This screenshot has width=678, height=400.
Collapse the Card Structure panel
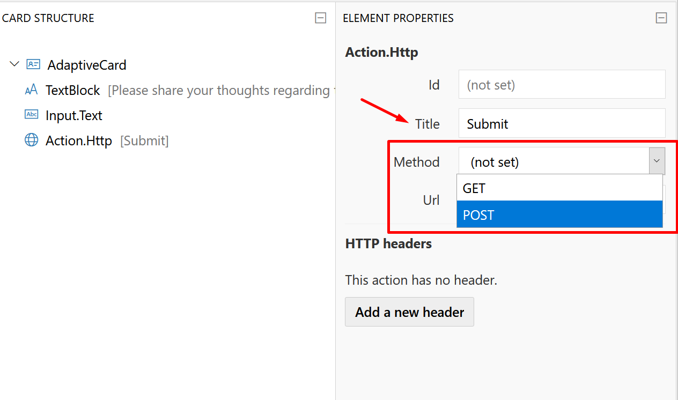pyautogui.click(x=320, y=18)
